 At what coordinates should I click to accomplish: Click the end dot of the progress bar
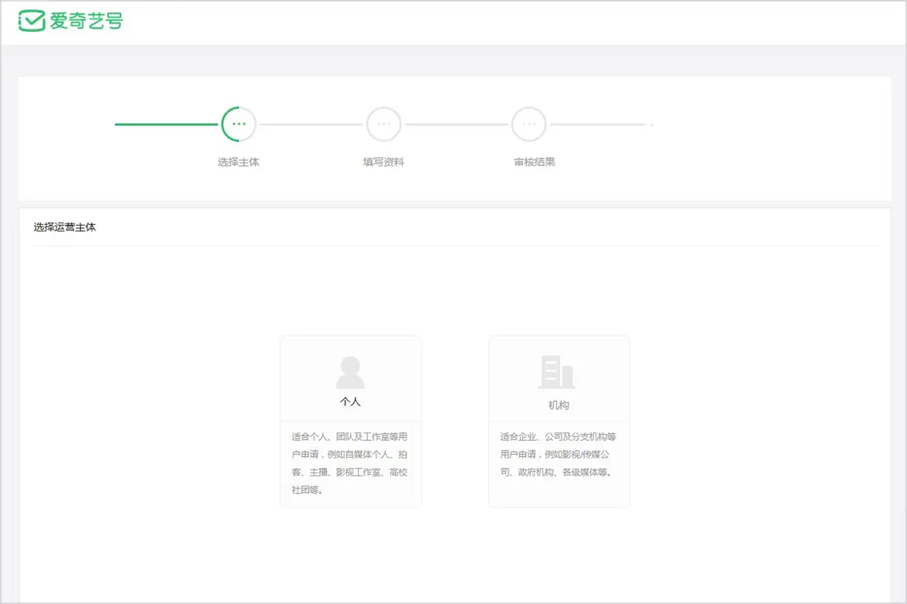point(652,125)
